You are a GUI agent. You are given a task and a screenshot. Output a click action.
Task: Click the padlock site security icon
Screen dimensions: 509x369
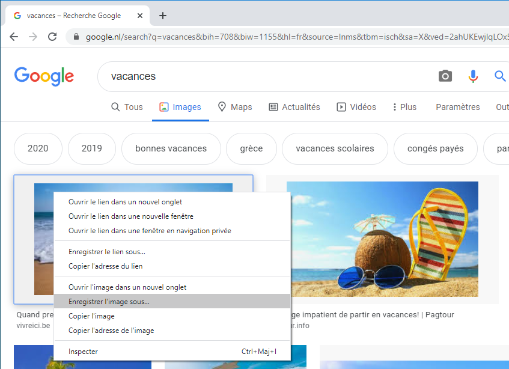click(x=76, y=37)
